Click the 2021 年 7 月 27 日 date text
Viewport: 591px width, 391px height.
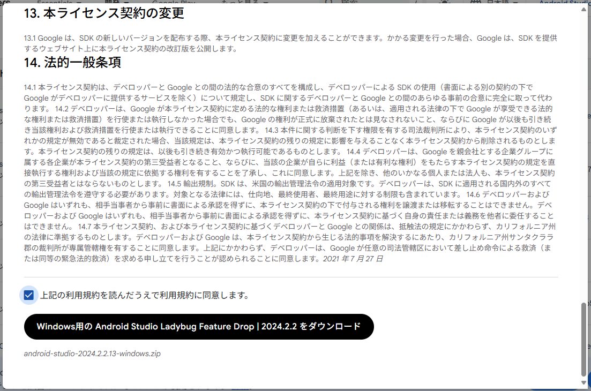(x=353, y=259)
